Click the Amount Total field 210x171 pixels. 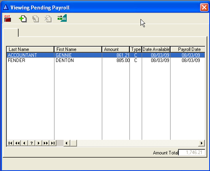pyautogui.click(x=192, y=152)
